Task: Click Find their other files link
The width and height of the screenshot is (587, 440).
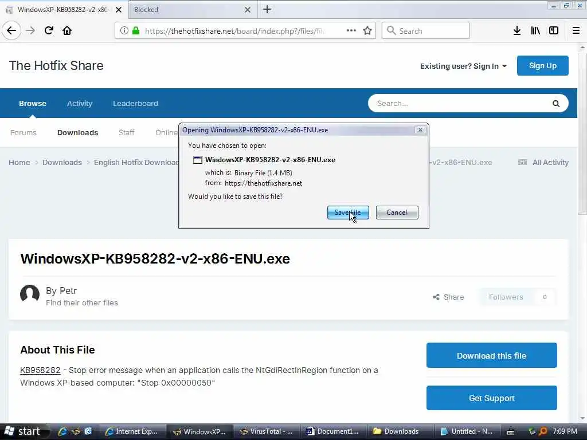Action: click(82, 303)
